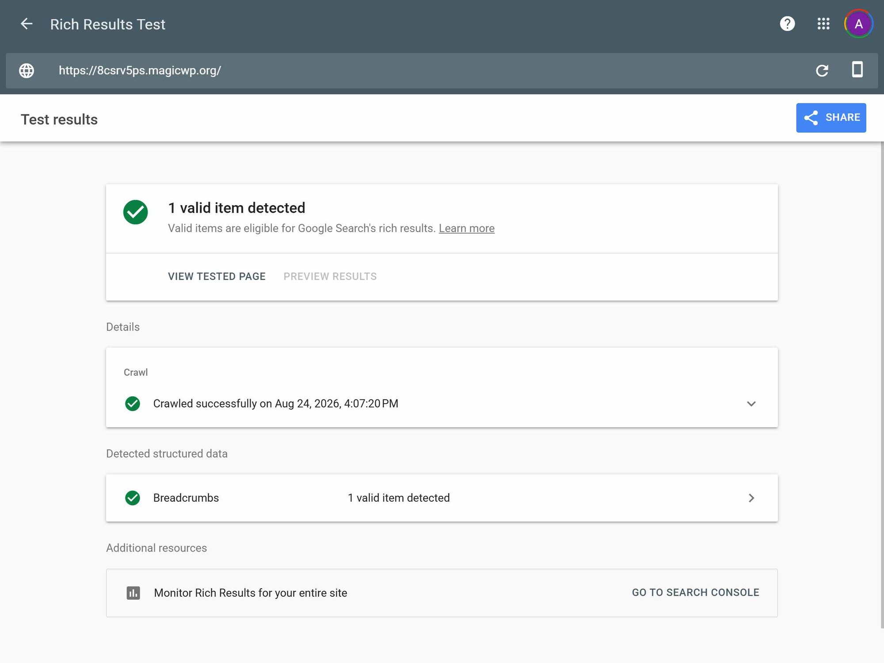Screen dimensions: 884x663
Task: Click '1 valid item detected' in Breadcrumbs row
Action: 399,498
